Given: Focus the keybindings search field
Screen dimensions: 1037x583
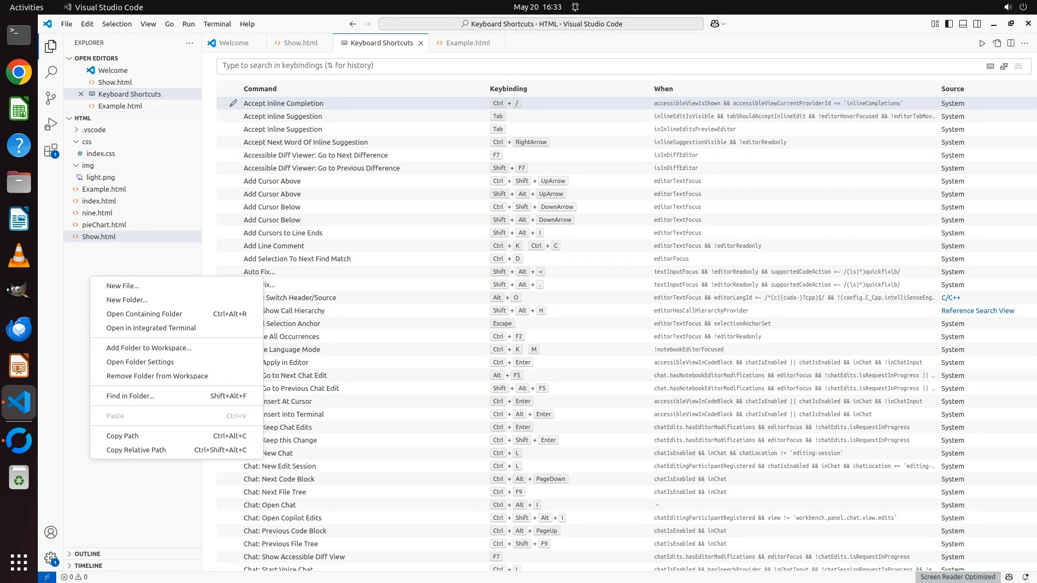Looking at the screenshot, I should tap(594, 66).
